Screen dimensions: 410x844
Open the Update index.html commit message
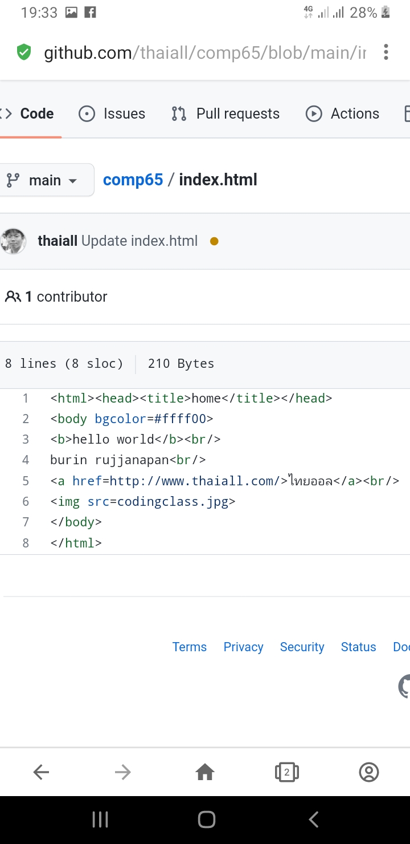point(140,241)
